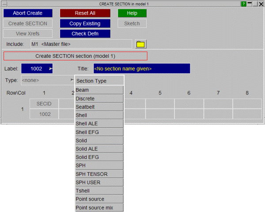Click the red Reset All button
265x212 pixels.
pos(85,13)
